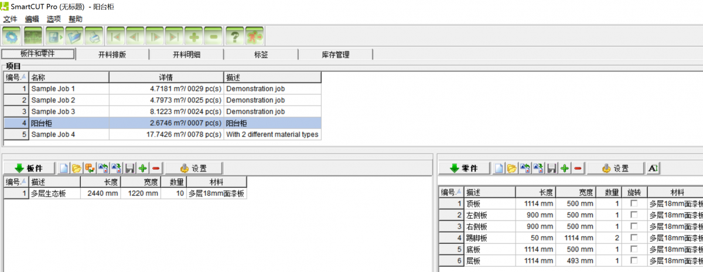Click red minus icon in 零件 panel toolbar
The height and width of the screenshot is (272, 703).
tap(578, 168)
